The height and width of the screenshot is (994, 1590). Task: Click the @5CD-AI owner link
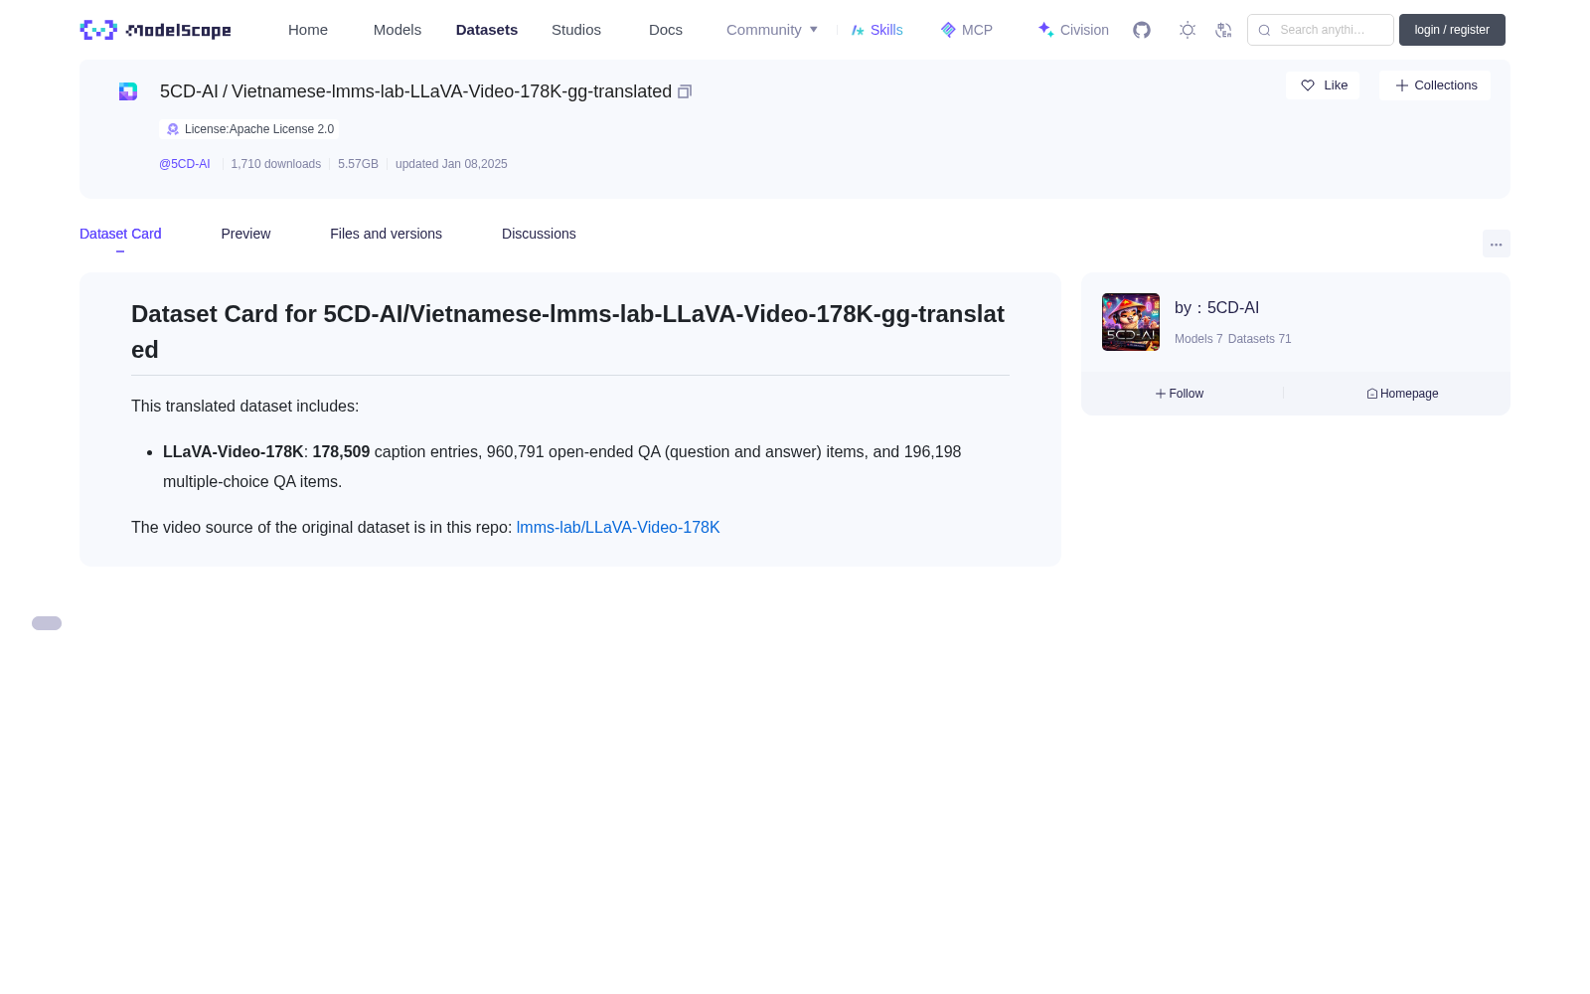coord(185,164)
